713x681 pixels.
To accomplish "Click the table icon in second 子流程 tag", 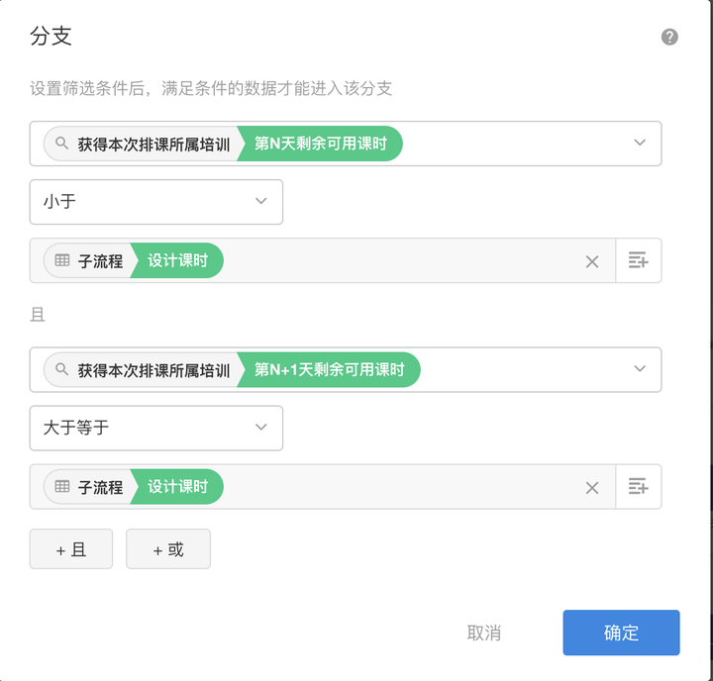I will coord(62,487).
